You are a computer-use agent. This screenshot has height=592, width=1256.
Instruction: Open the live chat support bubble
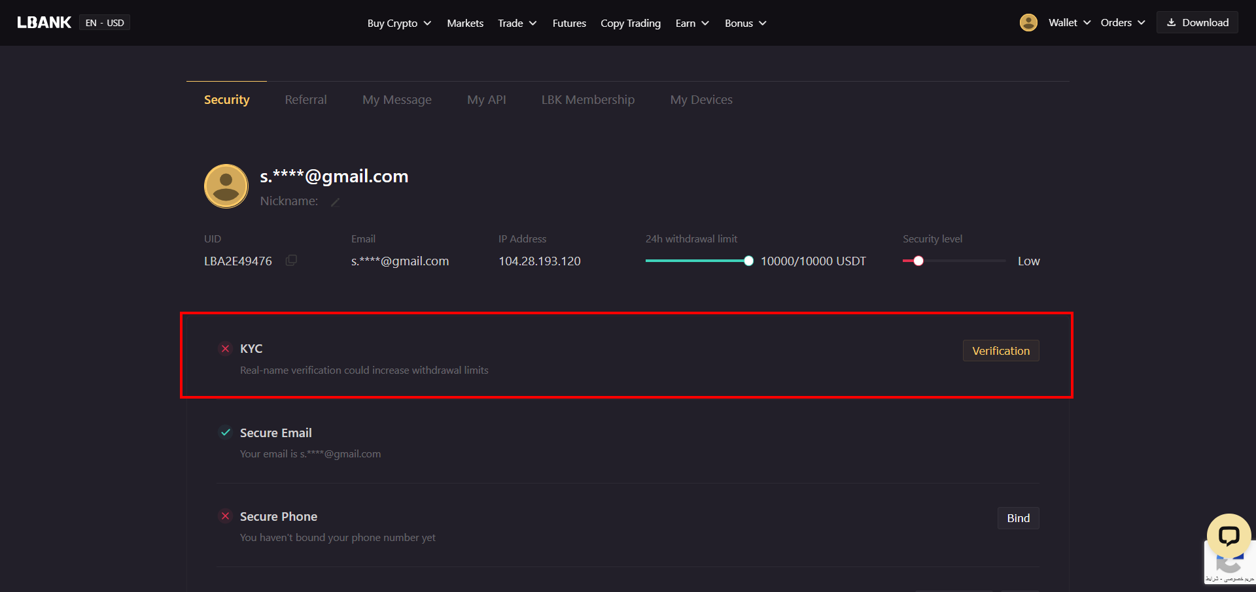[x=1229, y=536]
